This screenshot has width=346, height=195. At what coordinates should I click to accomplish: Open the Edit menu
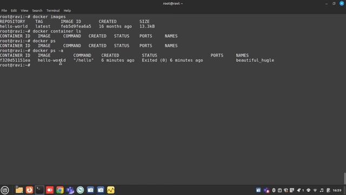pos(14,11)
